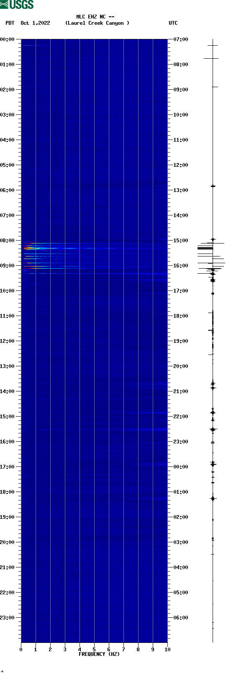This screenshot has width=231, height=676.
Task: Click the 15:00 UTC time tick label
Action: (181, 241)
